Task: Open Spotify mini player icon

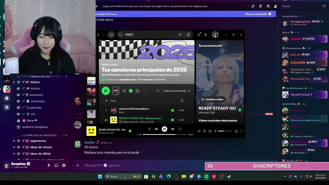Action: click(x=236, y=131)
